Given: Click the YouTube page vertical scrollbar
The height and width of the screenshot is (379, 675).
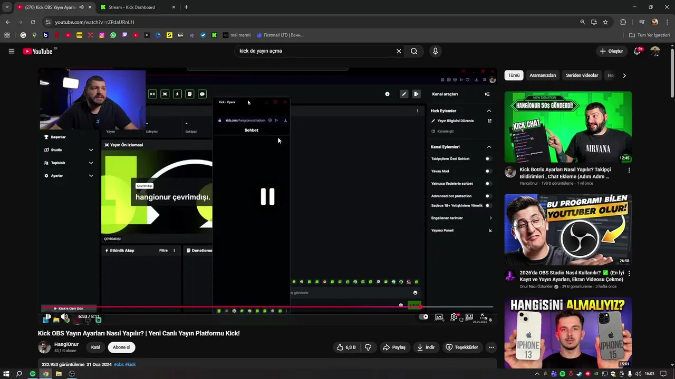Looking at the screenshot, I should (672, 74).
